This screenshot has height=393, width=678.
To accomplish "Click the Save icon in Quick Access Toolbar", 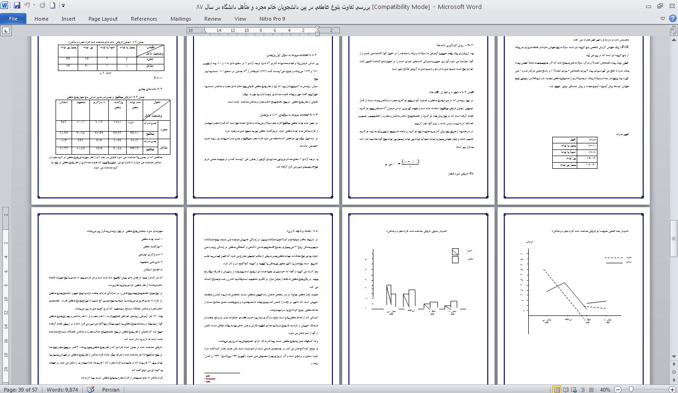I will [x=17, y=6].
